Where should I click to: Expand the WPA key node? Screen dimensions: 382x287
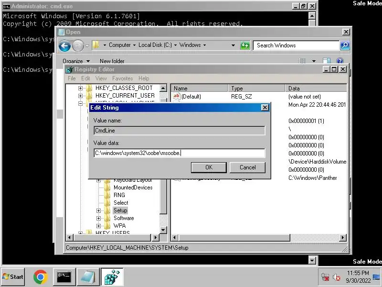click(x=99, y=226)
